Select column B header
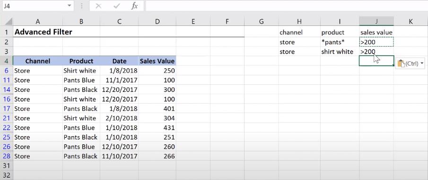This screenshot has width=428, height=180. pos(81,22)
